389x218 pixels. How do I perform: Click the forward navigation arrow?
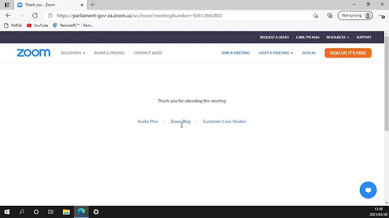point(22,15)
